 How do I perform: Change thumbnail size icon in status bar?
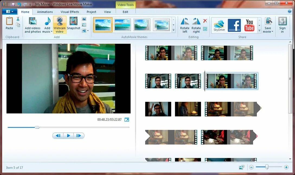[x=242, y=167]
